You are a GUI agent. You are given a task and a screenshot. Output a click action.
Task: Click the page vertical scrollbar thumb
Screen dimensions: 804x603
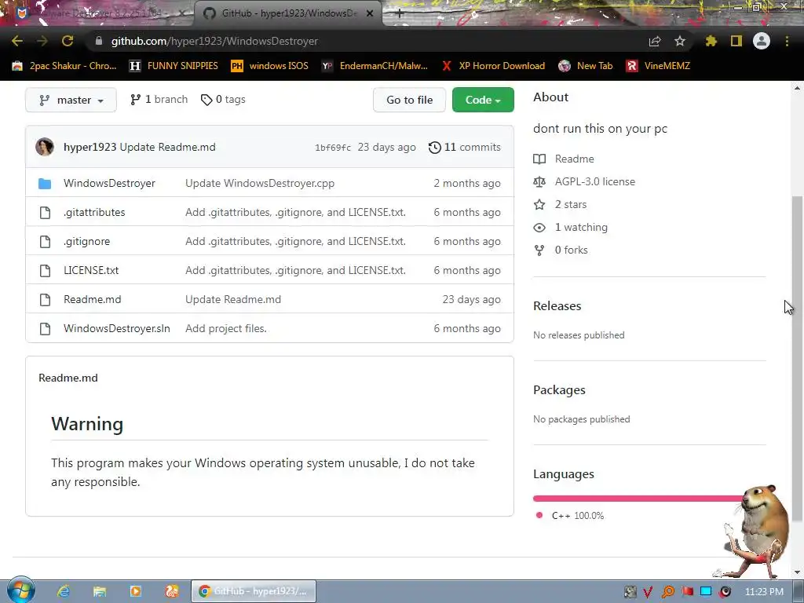point(797,359)
